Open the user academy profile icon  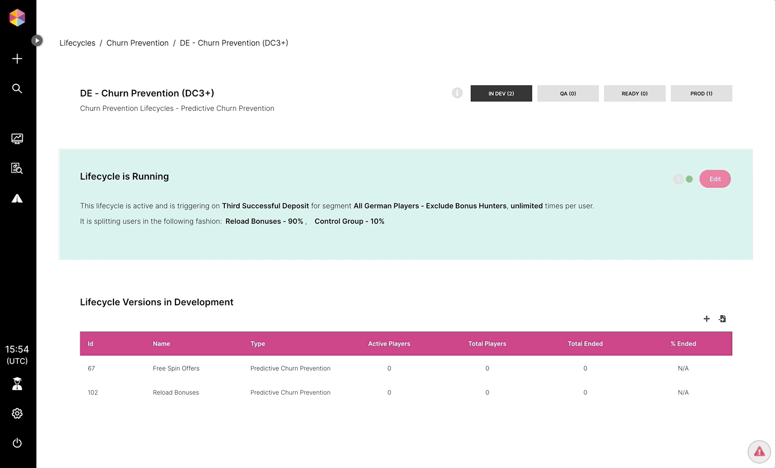17,384
